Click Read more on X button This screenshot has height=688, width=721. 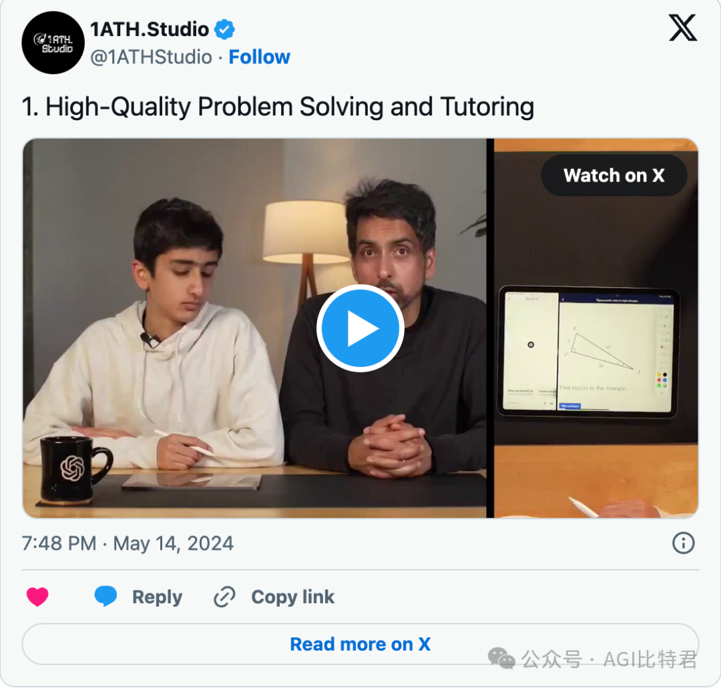tap(360, 644)
